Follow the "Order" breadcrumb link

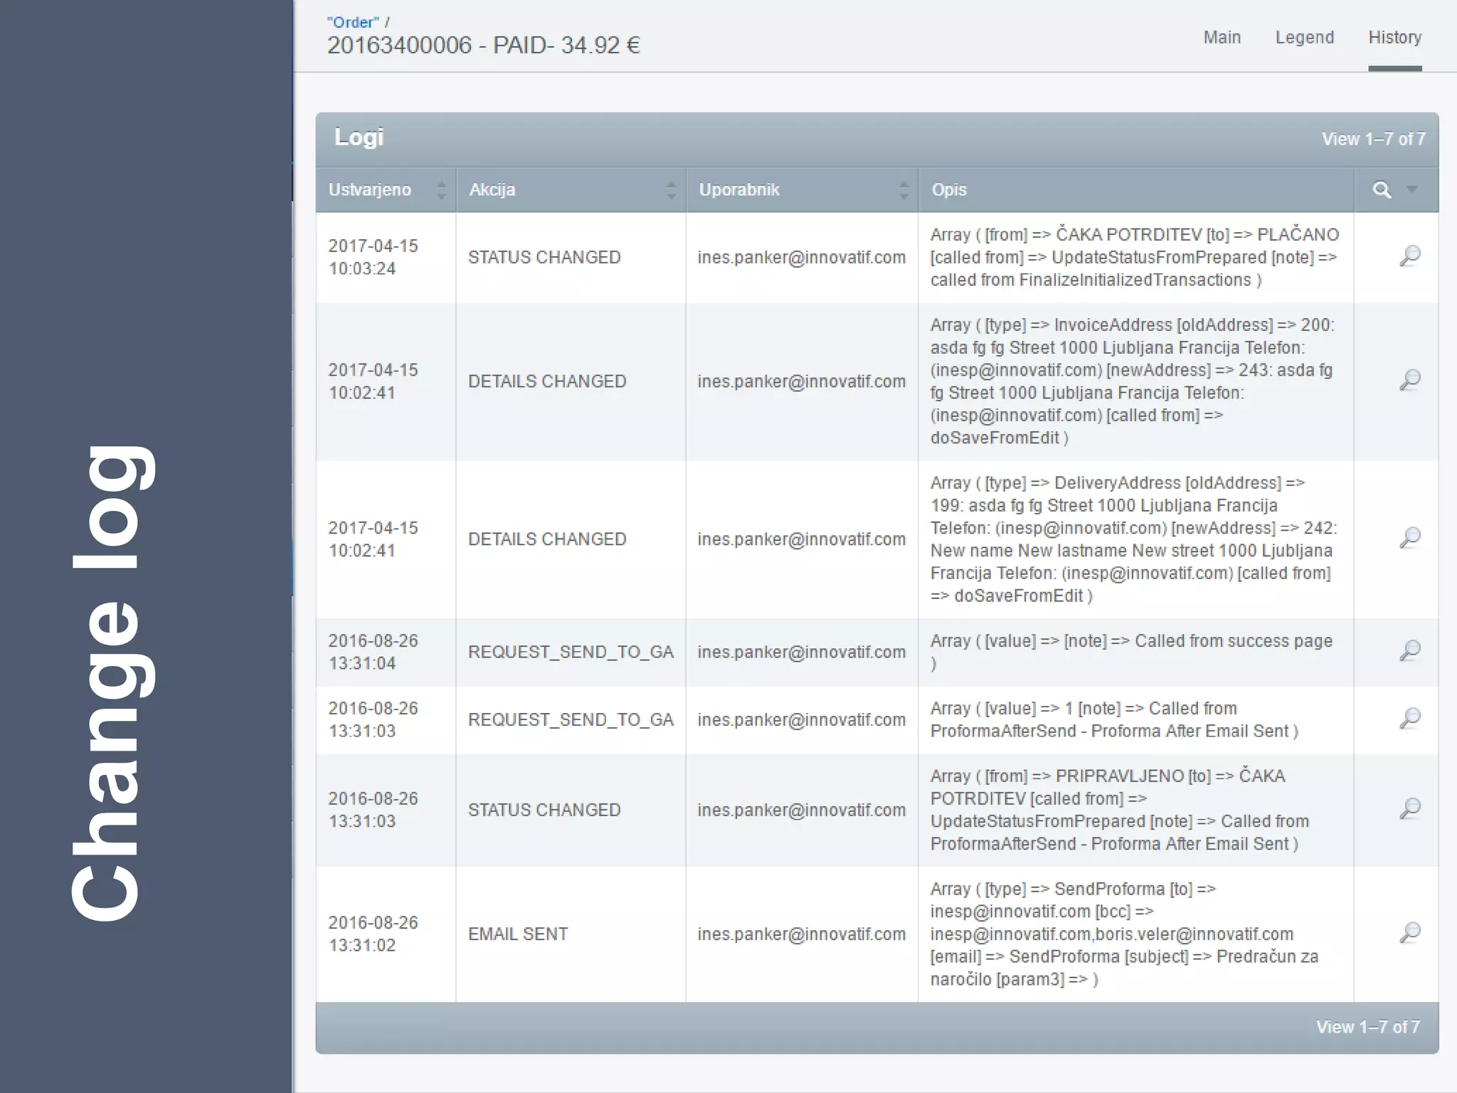pyautogui.click(x=353, y=22)
